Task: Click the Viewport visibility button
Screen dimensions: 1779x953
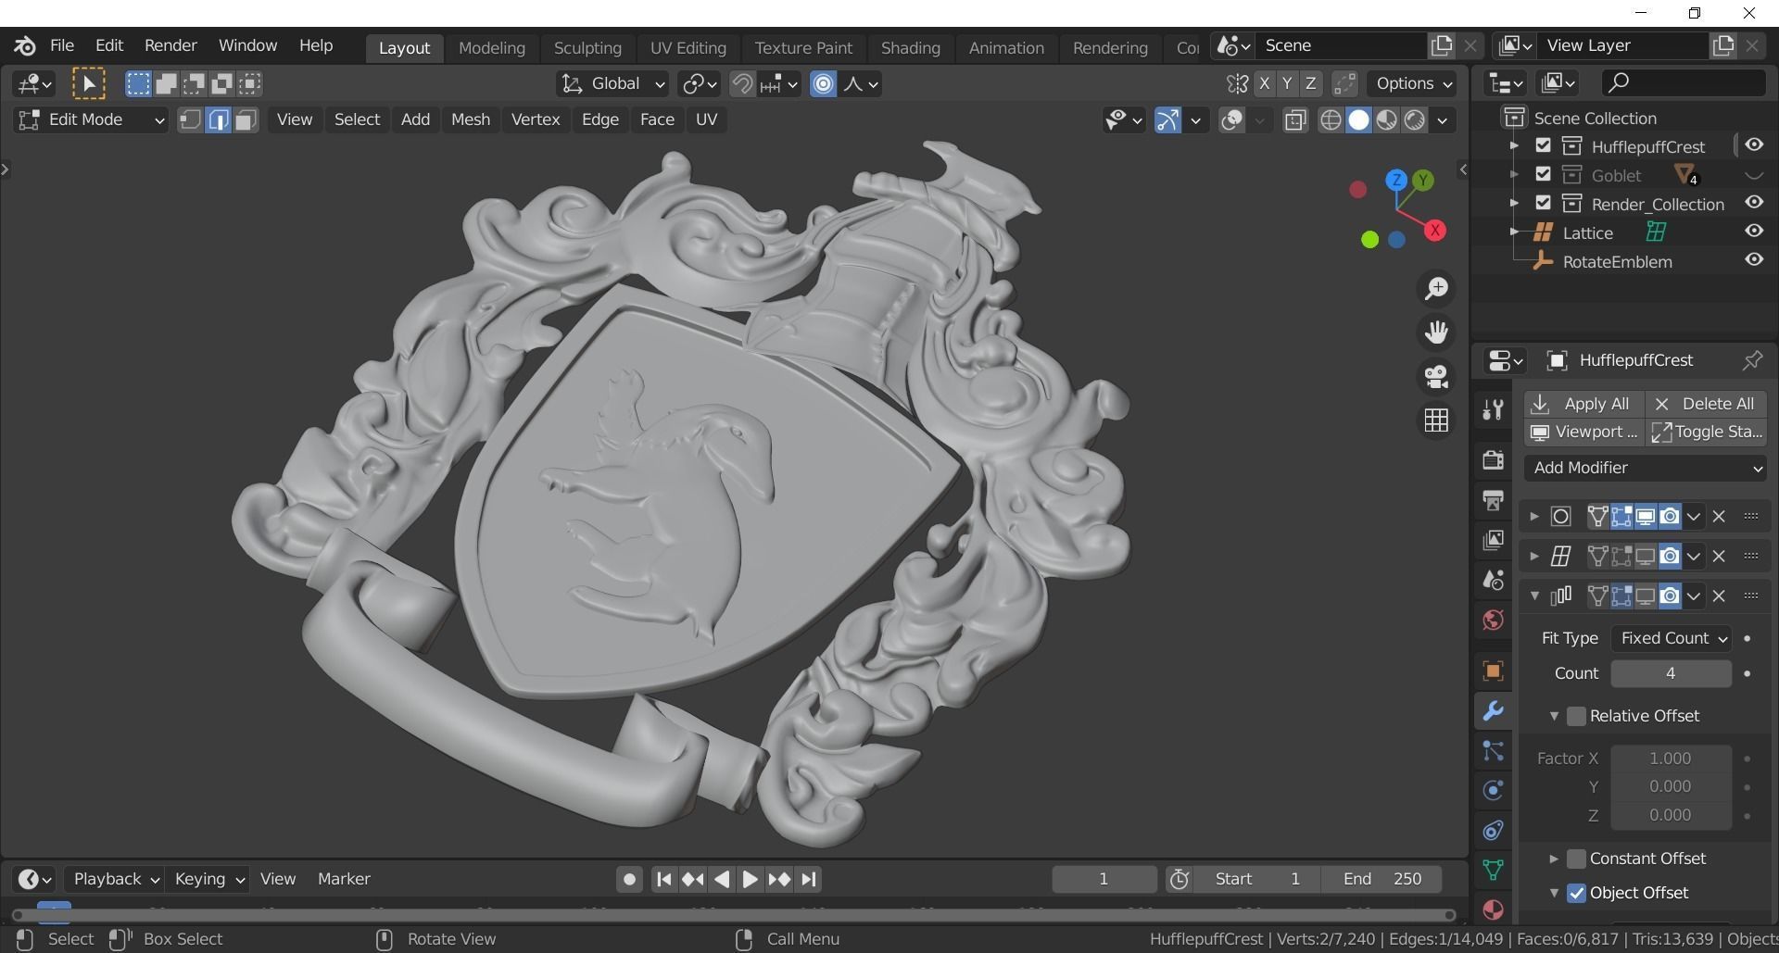Action: (x=1583, y=432)
